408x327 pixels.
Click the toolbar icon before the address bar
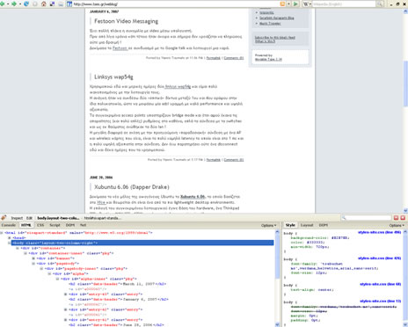(x=61, y=4)
